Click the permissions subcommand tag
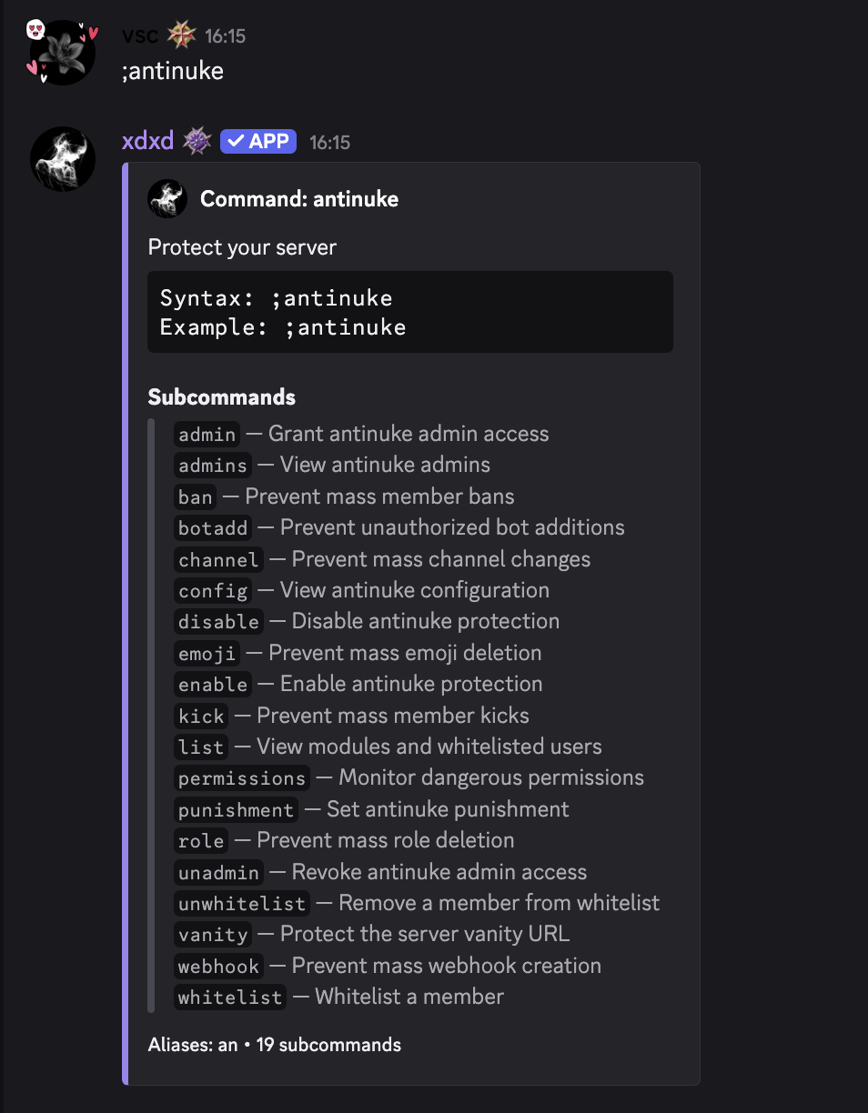Image resolution: width=868 pixels, height=1113 pixels. pyautogui.click(x=242, y=778)
